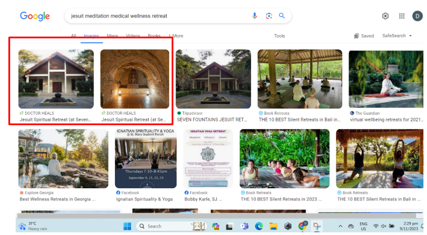The width and height of the screenshot is (427, 235).
Task: Open the Google account profile avatar
Action: (x=417, y=16)
